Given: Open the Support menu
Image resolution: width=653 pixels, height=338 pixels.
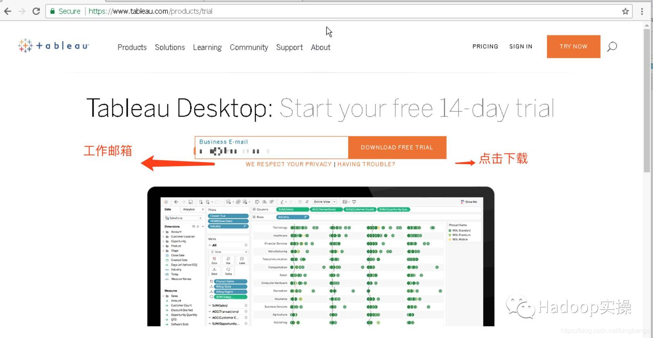Looking at the screenshot, I should [289, 48].
